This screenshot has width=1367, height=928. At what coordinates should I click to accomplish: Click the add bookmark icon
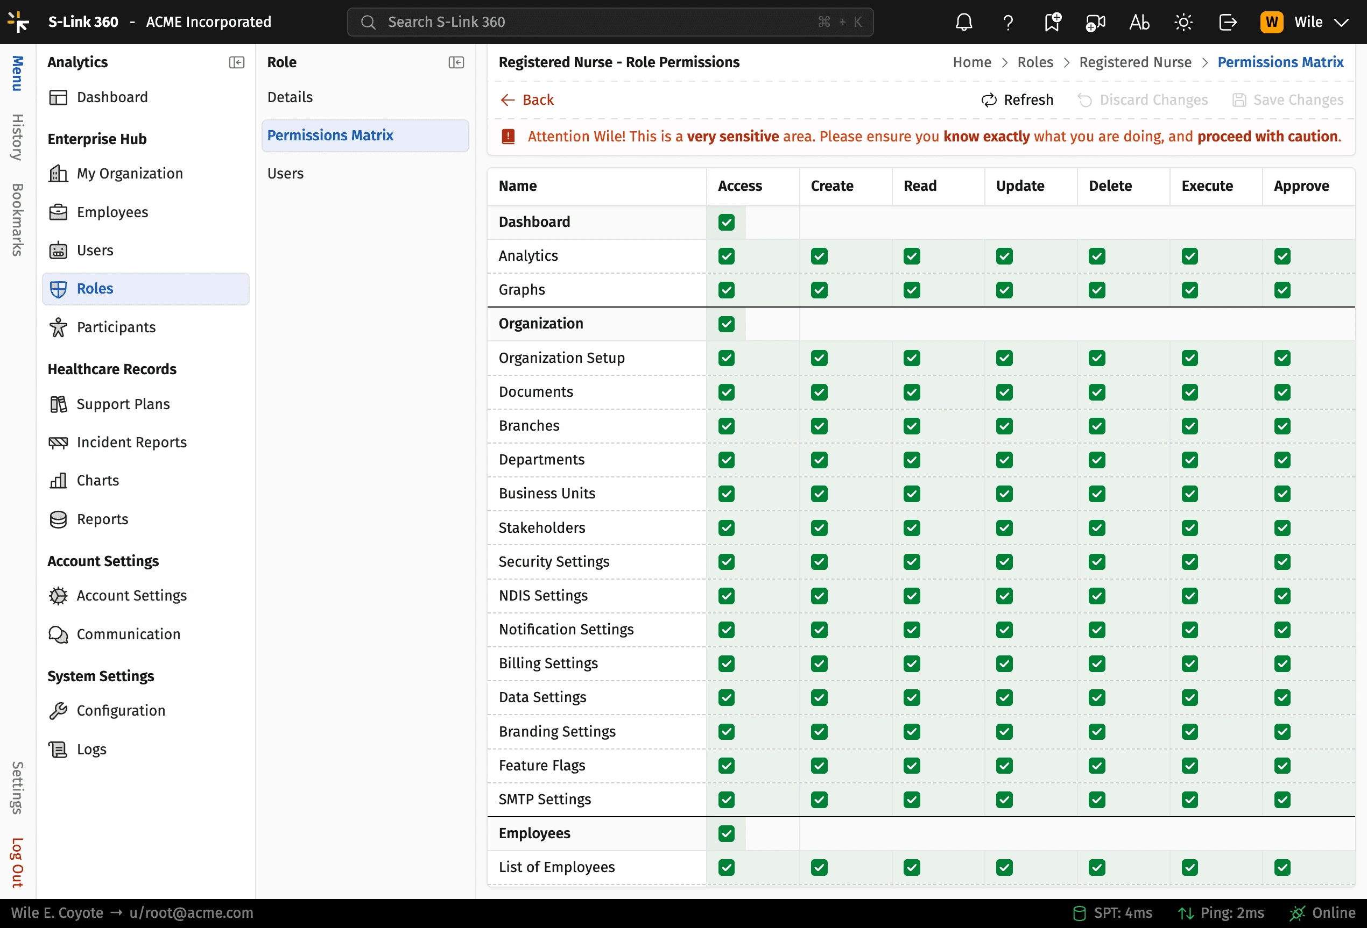(1052, 23)
